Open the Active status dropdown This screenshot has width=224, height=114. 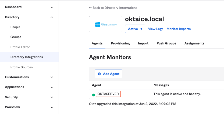(135, 29)
